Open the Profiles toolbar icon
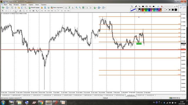The height and width of the screenshot is (105, 188). click(x=7, y=8)
